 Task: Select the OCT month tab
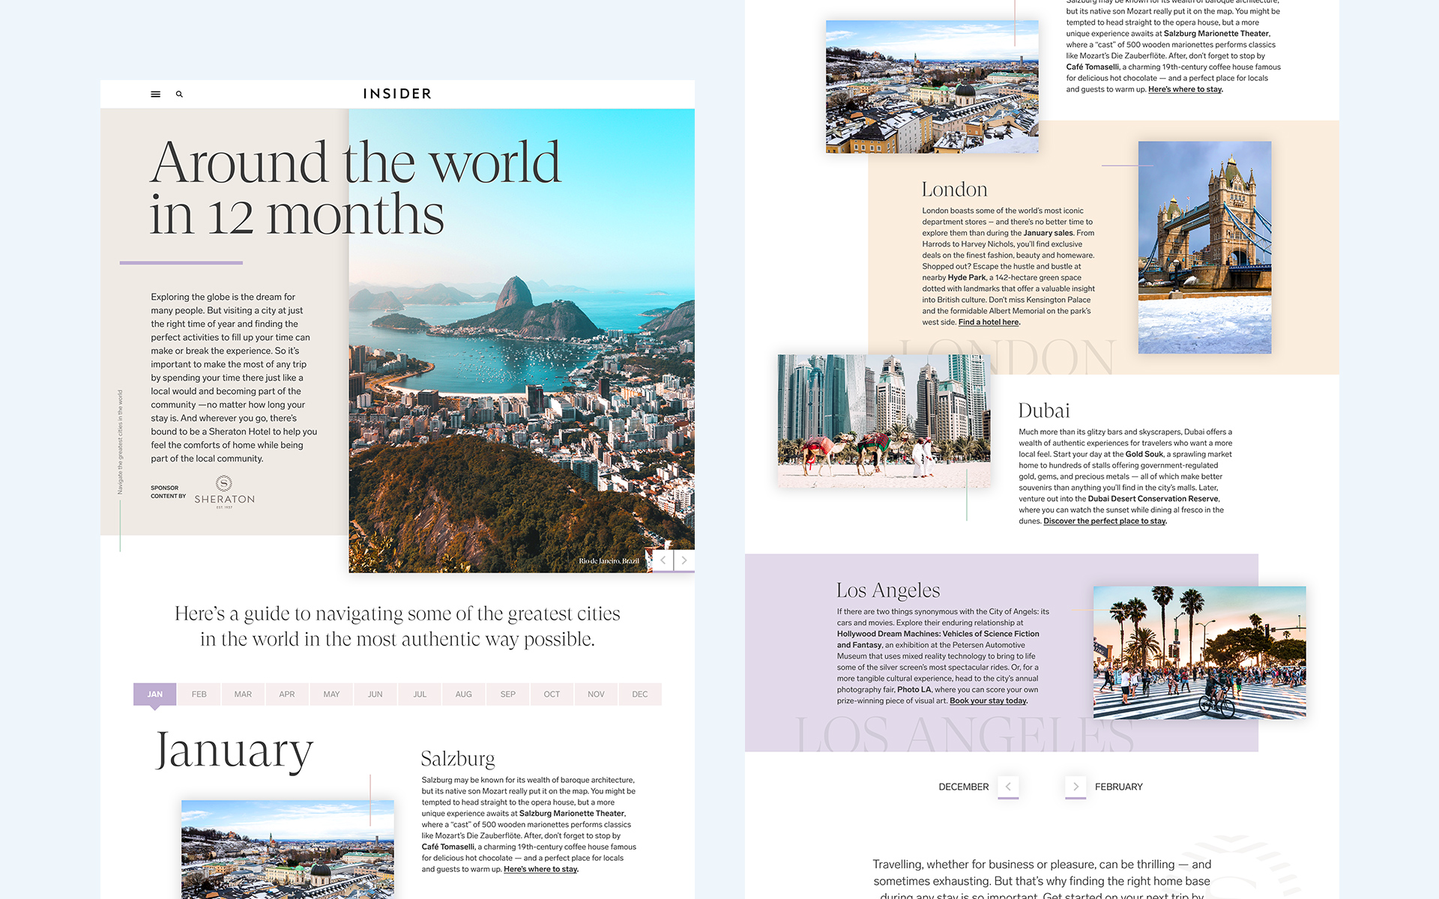(x=552, y=694)
